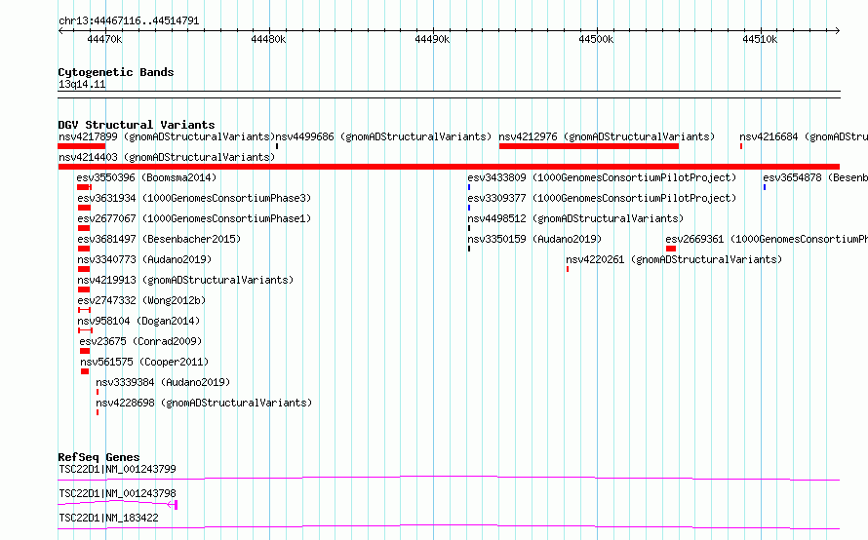868x540 pixels.
Task: Click the blue marker under esv3433809
Action: point(469,187)
